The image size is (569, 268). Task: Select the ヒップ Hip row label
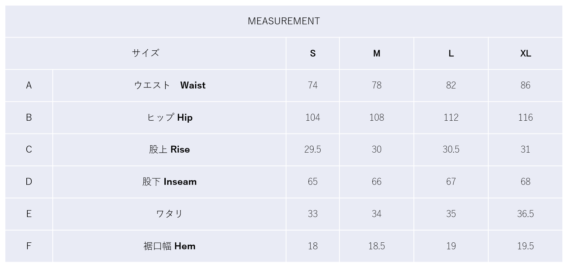[170, 117]
